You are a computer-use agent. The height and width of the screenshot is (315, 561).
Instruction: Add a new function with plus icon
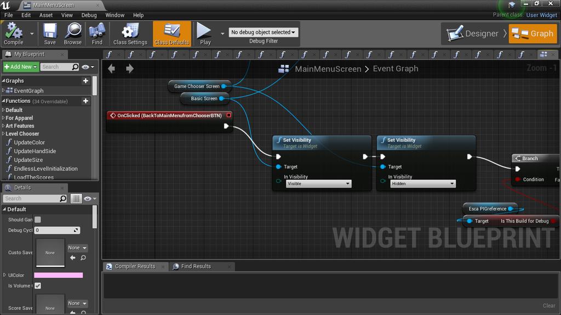(x=85, y=101)
